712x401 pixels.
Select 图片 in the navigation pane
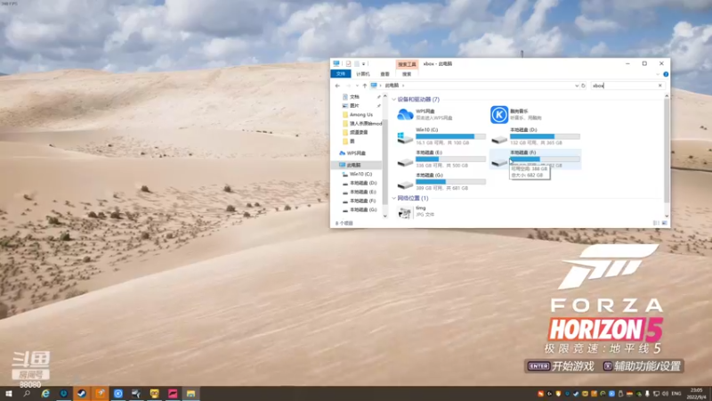point(354,105)
